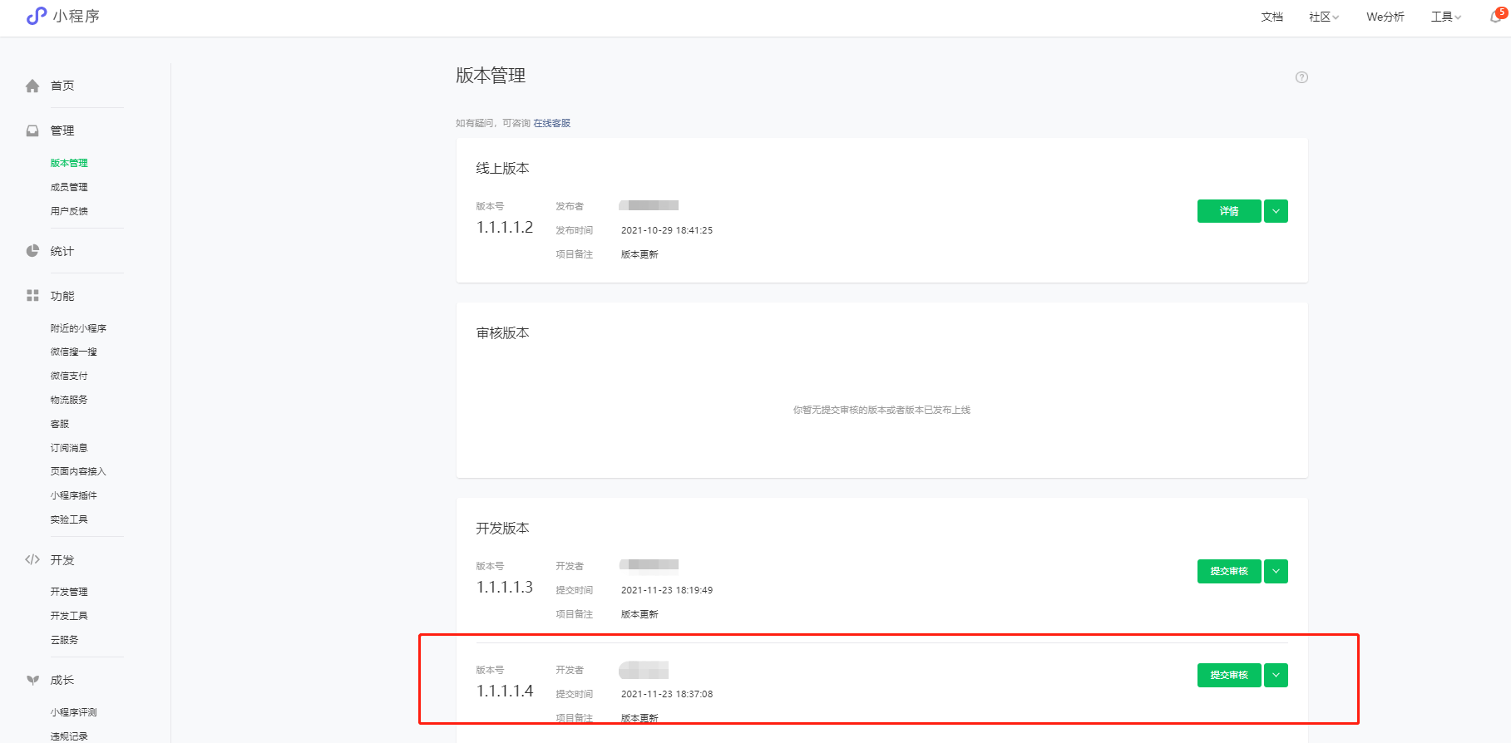The image size is (1511, 743).
Task: Click the sprout icon beside 成长
Action: point(32,680)
